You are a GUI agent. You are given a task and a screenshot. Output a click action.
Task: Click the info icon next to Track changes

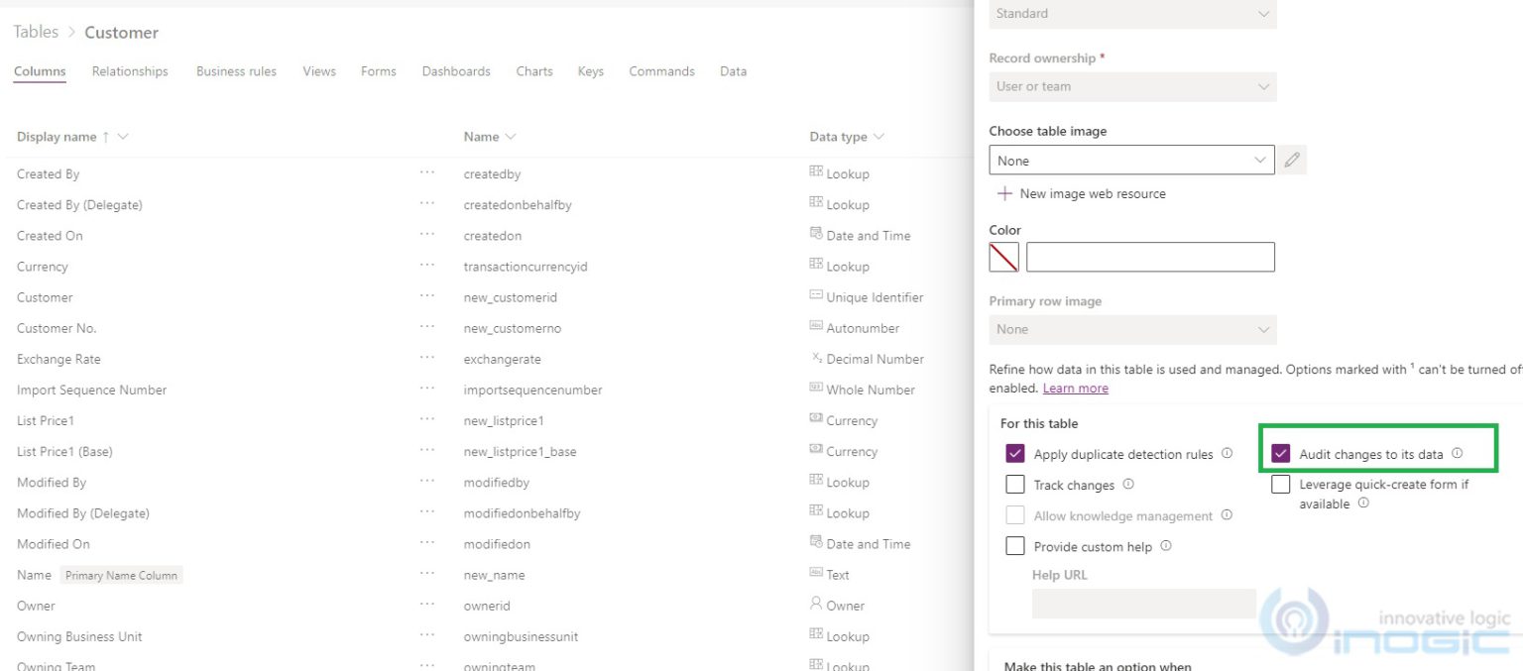pos(1124,485)
